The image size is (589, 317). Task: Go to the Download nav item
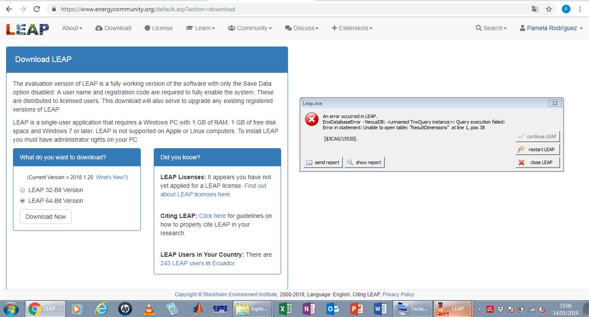coord(113,28)
